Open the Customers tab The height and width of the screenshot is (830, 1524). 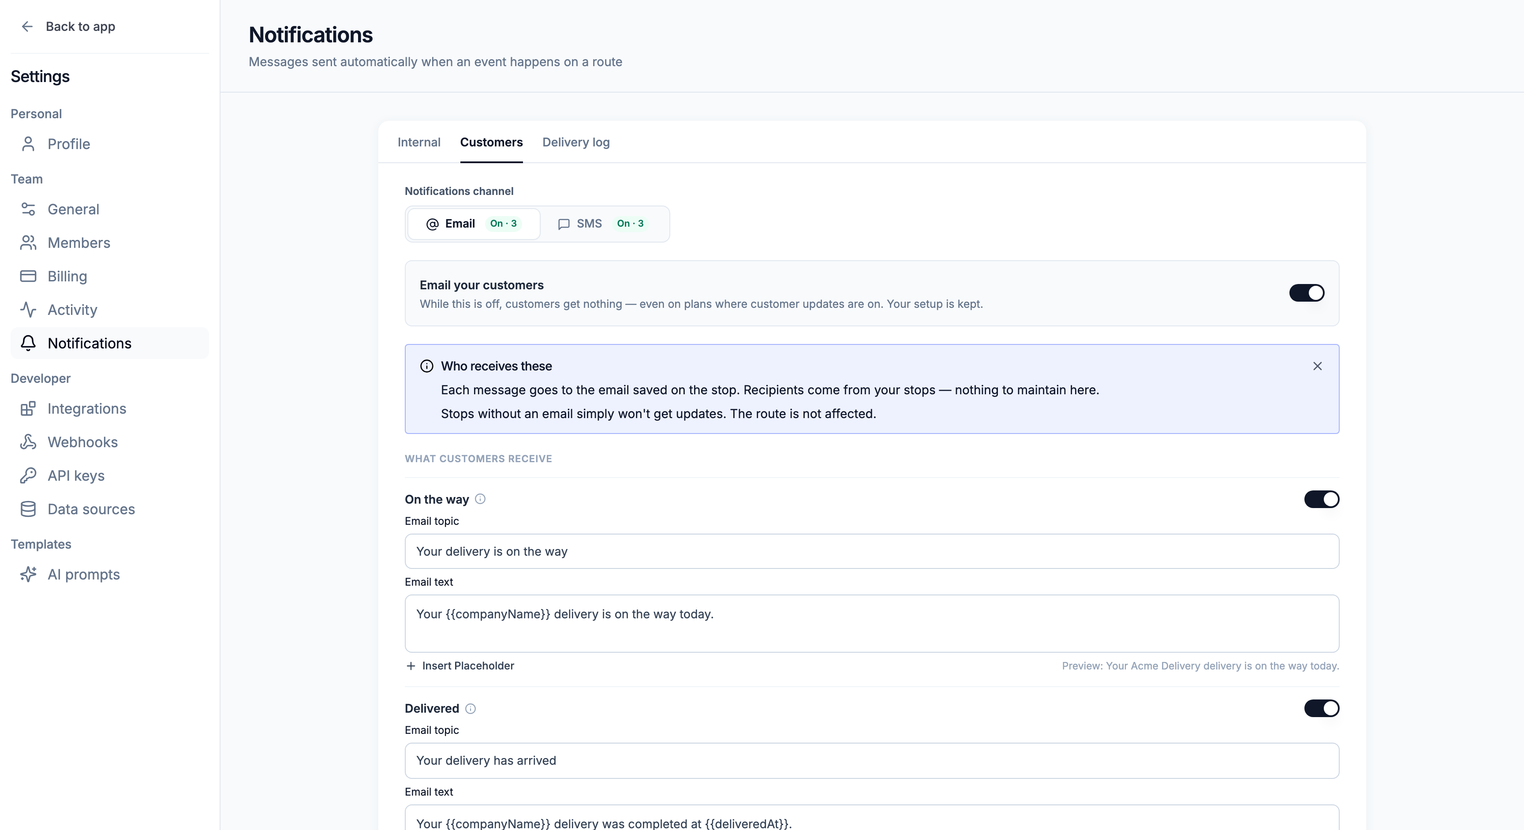point(491,142)
